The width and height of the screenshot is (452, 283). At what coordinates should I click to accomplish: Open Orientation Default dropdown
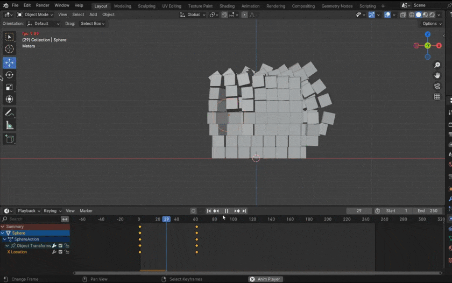point(43,24)
